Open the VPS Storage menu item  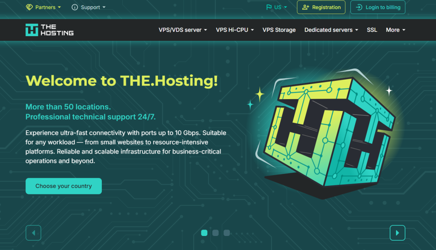pos(279,30)
